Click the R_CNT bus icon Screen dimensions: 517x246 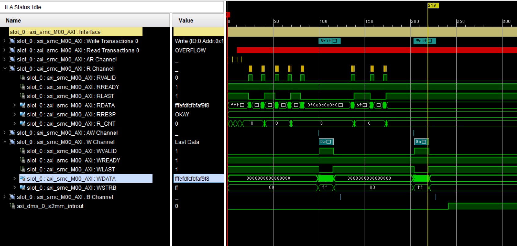(22, 123)
